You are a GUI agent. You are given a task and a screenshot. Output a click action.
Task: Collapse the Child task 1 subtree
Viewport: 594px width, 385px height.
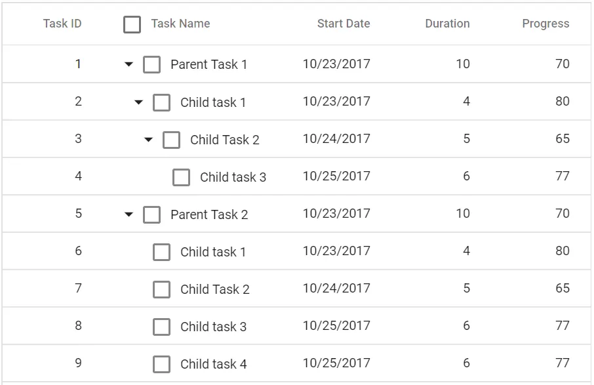point(138,102)
